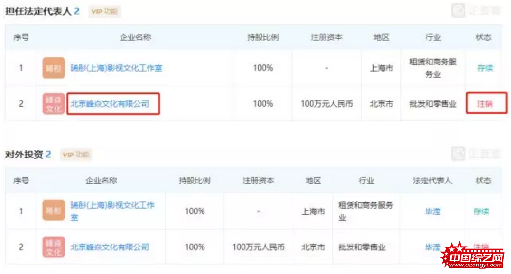Open the VIP功能 badge beside 对外投资
The image size is (511, 274).
[76, 154]
